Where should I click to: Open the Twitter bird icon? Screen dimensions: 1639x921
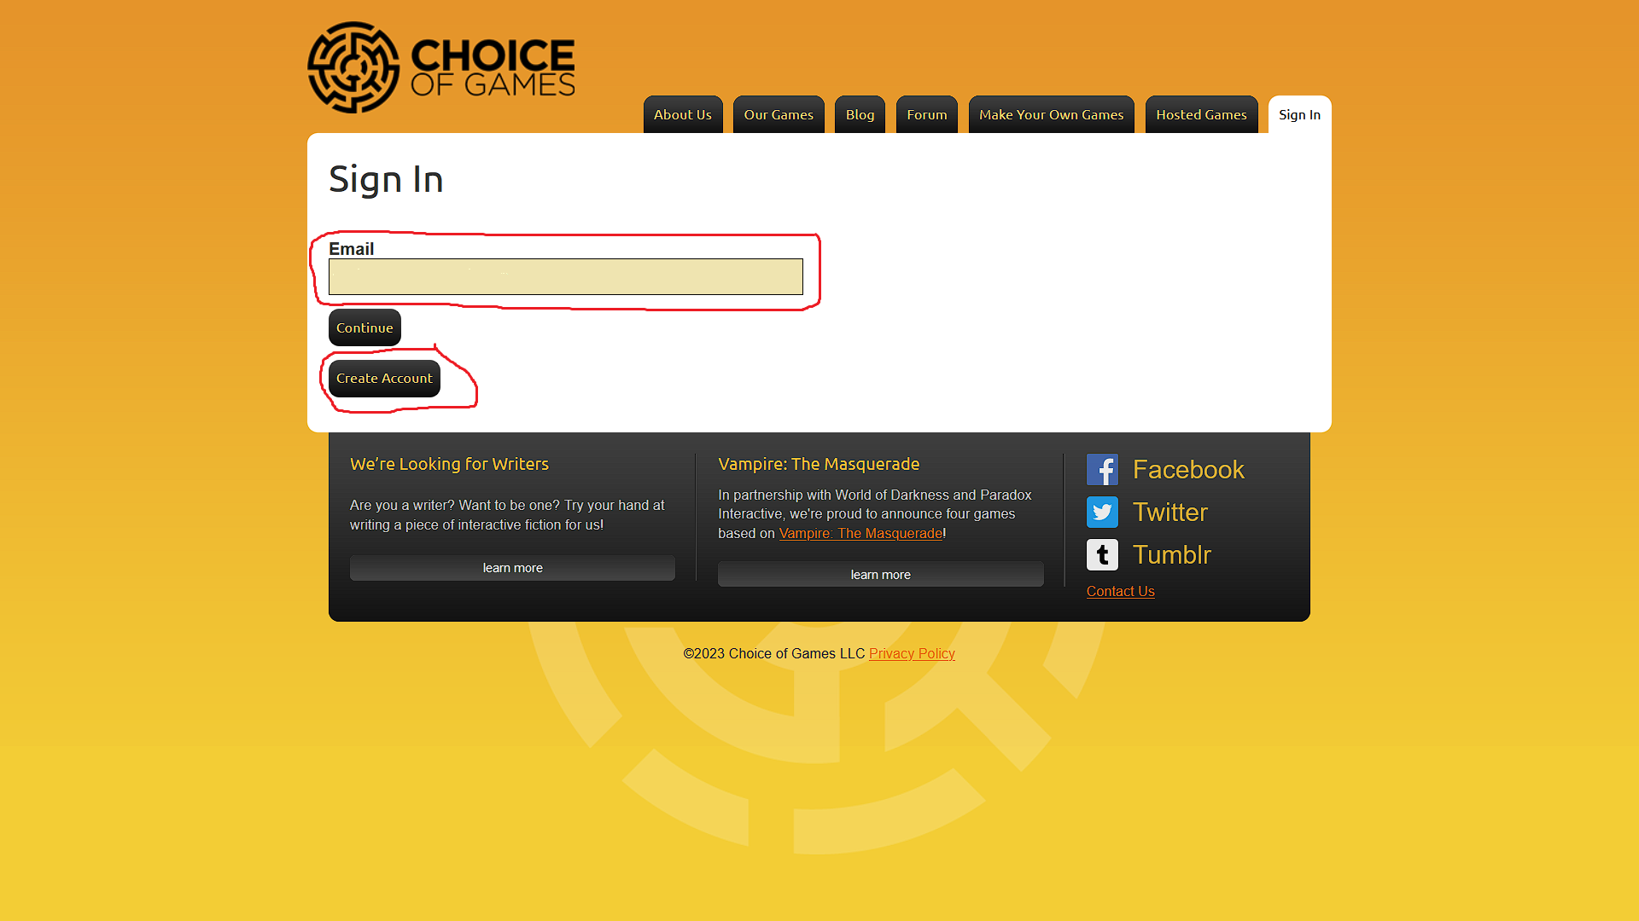click(1102, 512)
